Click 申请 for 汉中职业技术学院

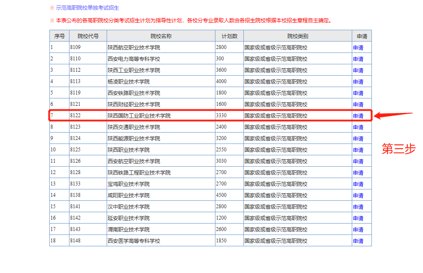point(358,207)
